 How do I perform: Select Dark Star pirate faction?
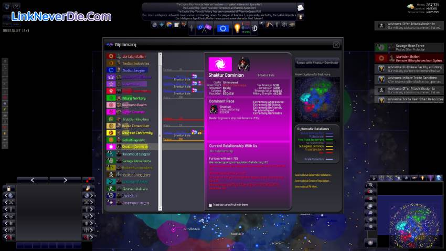click(132, 196)
